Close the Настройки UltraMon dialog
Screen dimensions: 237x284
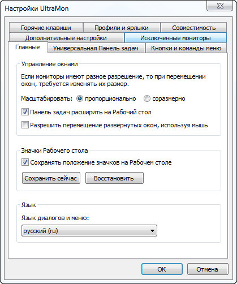(219, 6)
